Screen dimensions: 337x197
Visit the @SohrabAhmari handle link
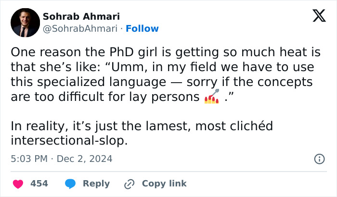80,29
